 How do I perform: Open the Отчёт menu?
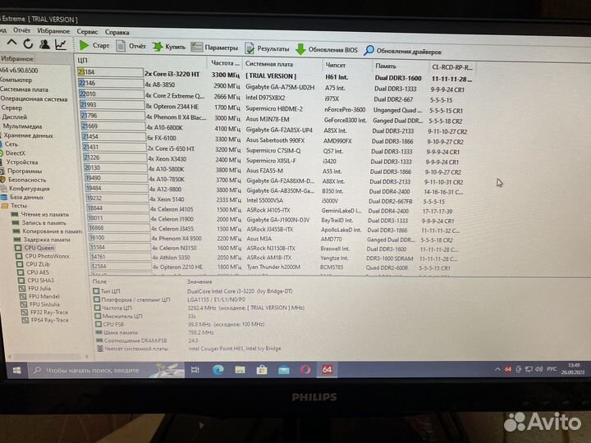21,30
